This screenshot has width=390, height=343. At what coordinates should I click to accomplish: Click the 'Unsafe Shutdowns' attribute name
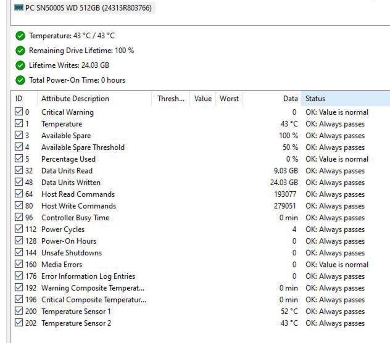(x=72, y=253)
